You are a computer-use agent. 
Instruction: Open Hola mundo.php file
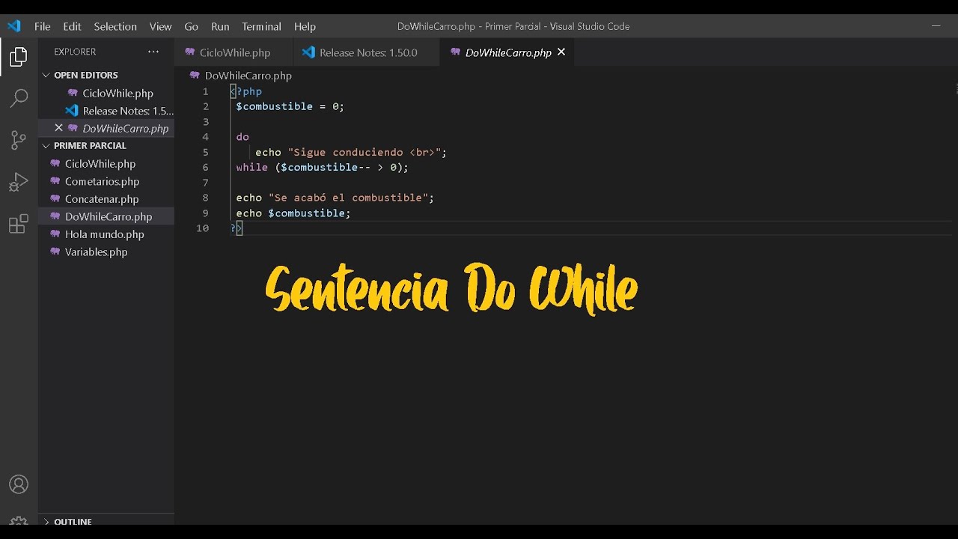click(106, 234)
